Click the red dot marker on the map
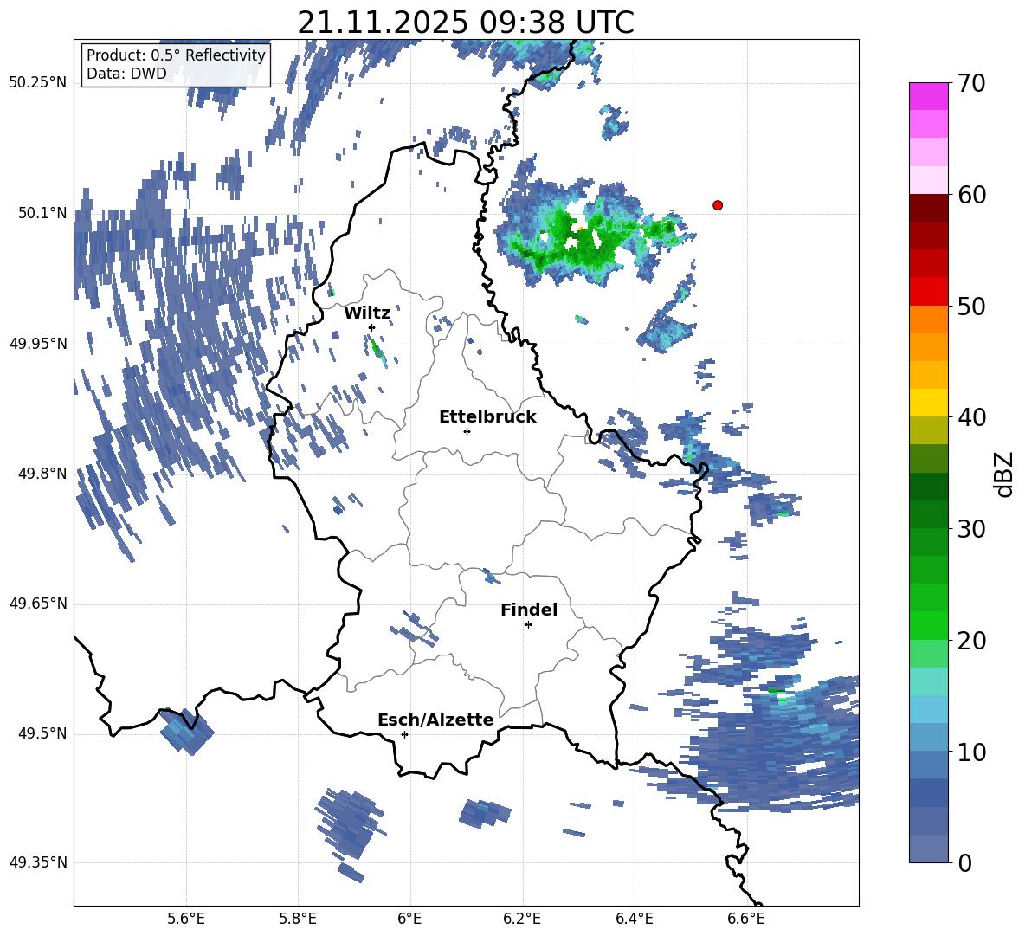1025x936 pixels. (x=718, y=205)
